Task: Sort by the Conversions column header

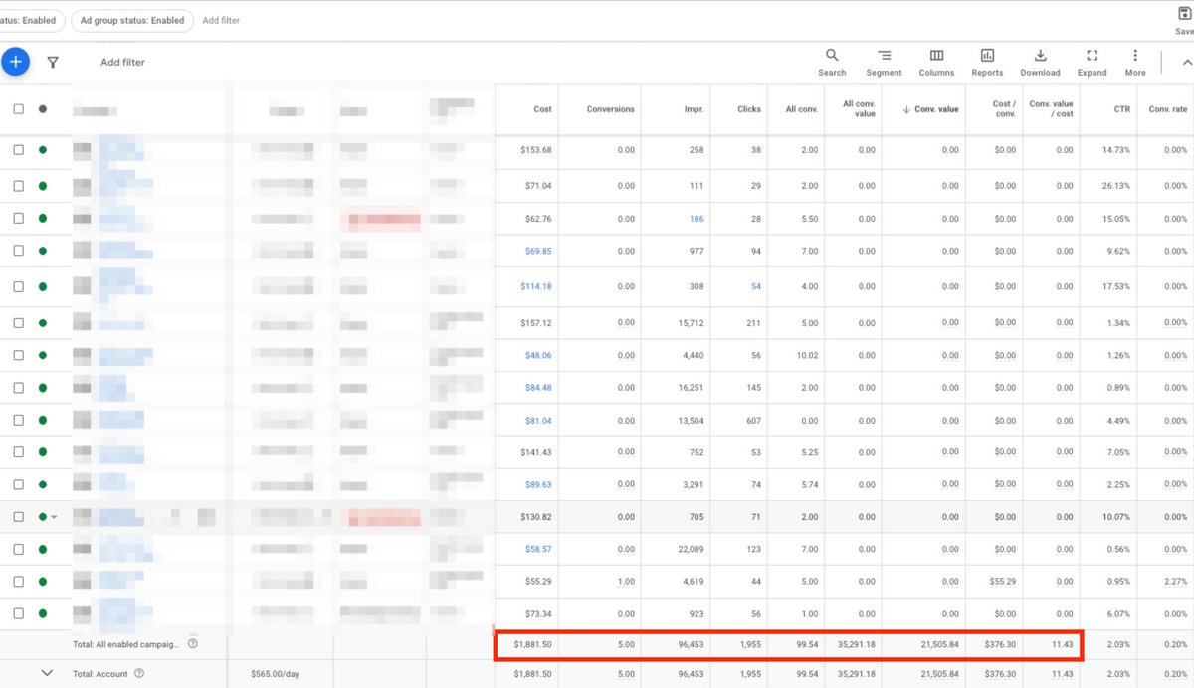Action: click(x=610, y=109)
